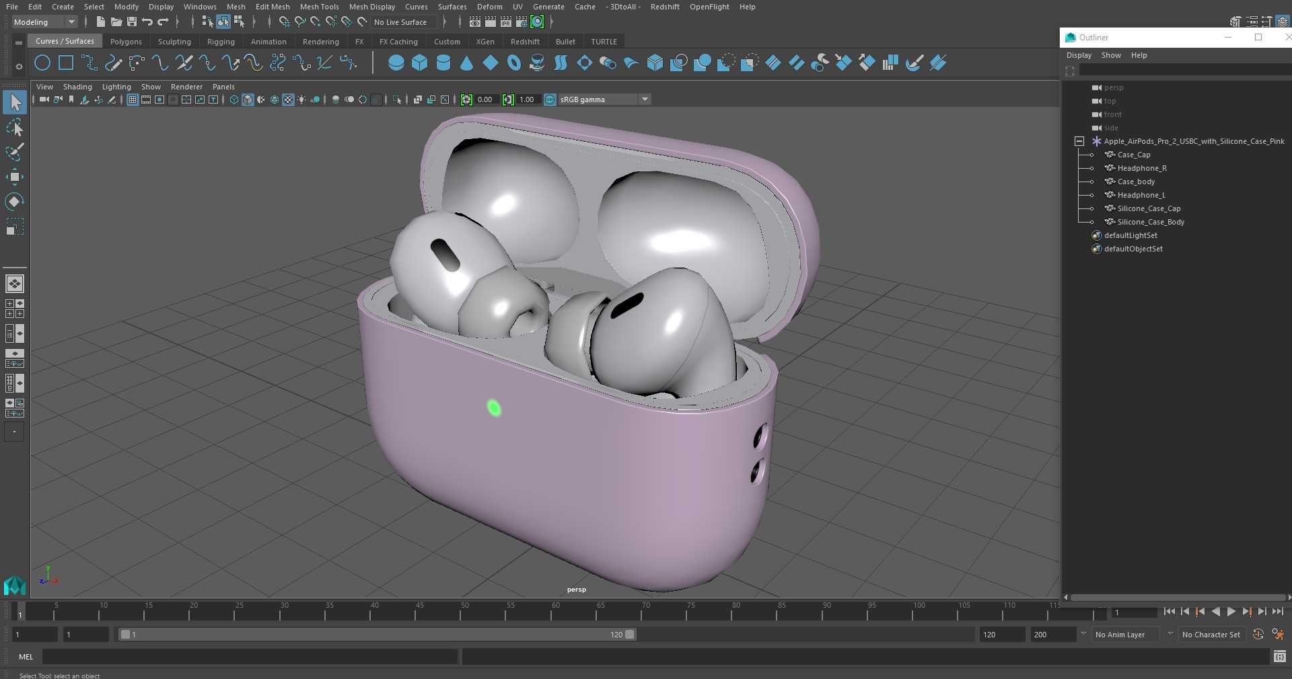Open the viewport Lighting menu

point(116,87)
